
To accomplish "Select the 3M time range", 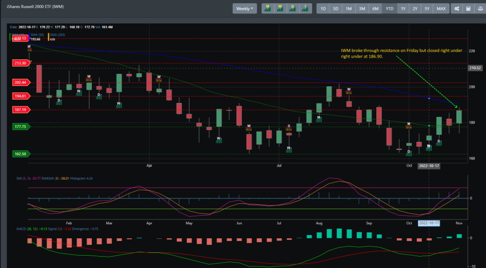I will click(362, 9).
